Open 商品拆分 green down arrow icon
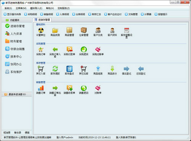 pyautogui.click(x=112, y=71)
